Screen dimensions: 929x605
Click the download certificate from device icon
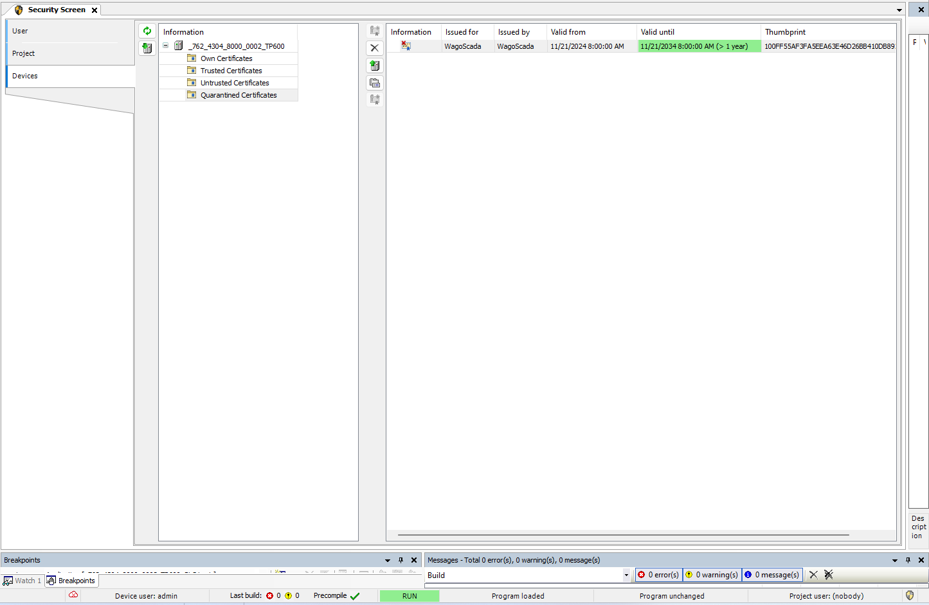(x=147, y=48)
